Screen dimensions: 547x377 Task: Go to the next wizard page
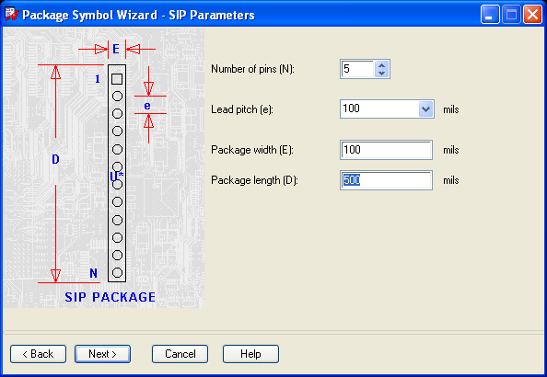pyautogui.click(x=102, y=354)
